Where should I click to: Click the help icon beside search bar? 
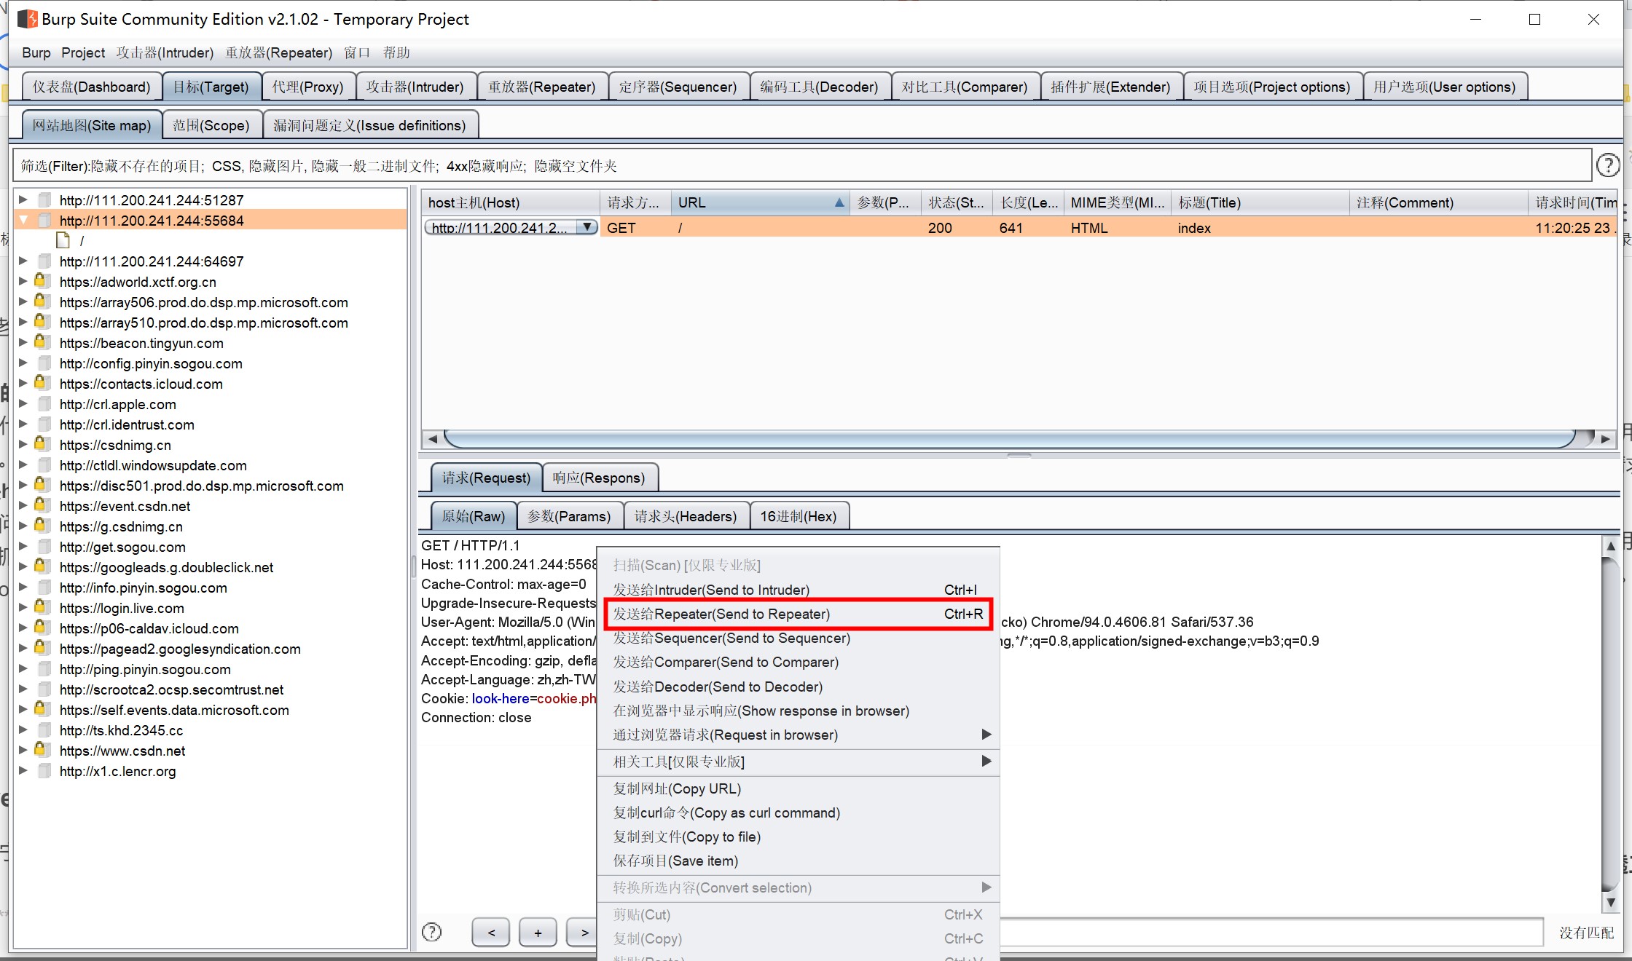point(431,932)
